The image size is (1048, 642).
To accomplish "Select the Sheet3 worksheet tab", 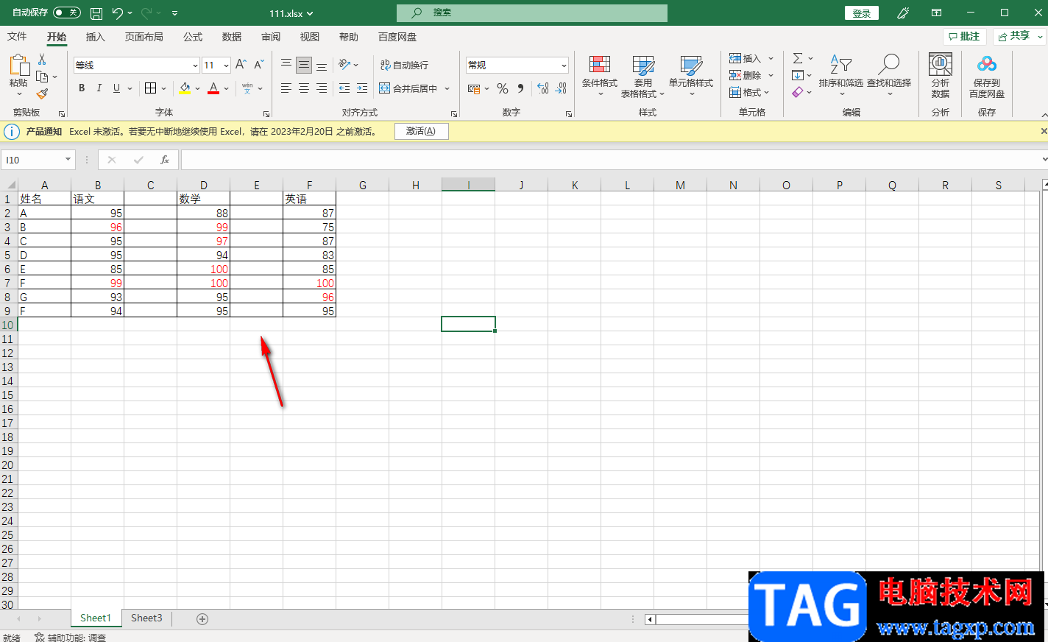I will click(146, 618).
